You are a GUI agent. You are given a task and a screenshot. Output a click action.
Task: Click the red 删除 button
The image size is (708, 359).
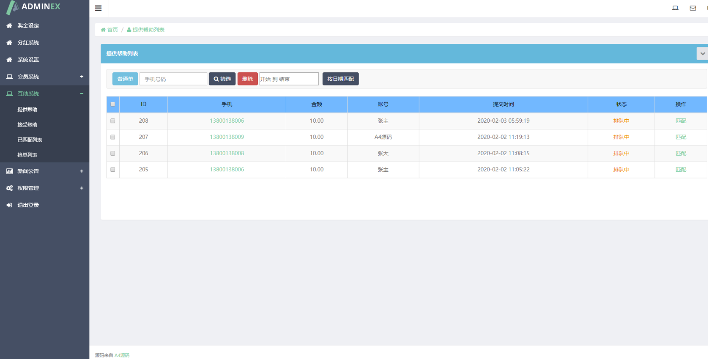click(x=247, y=79)
